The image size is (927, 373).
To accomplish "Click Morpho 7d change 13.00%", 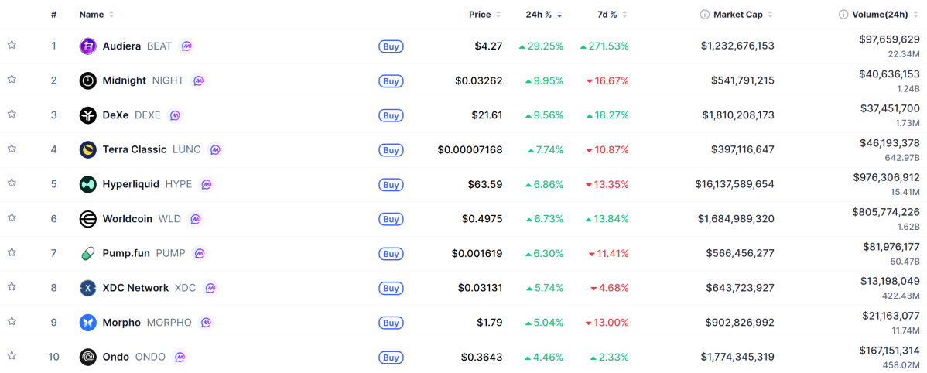I will click(607, 323).
